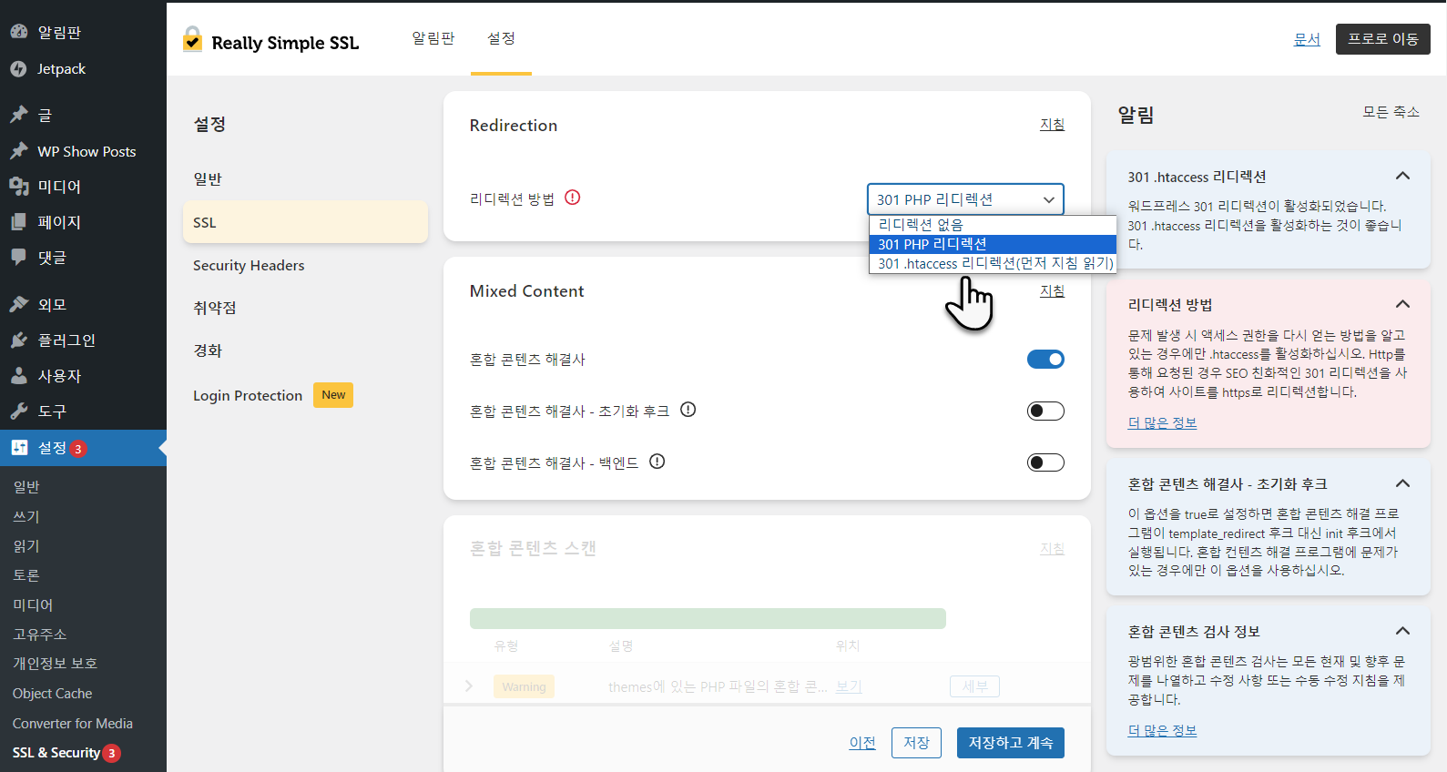Click the 세부 button in scan row

[x=974, y=686]
